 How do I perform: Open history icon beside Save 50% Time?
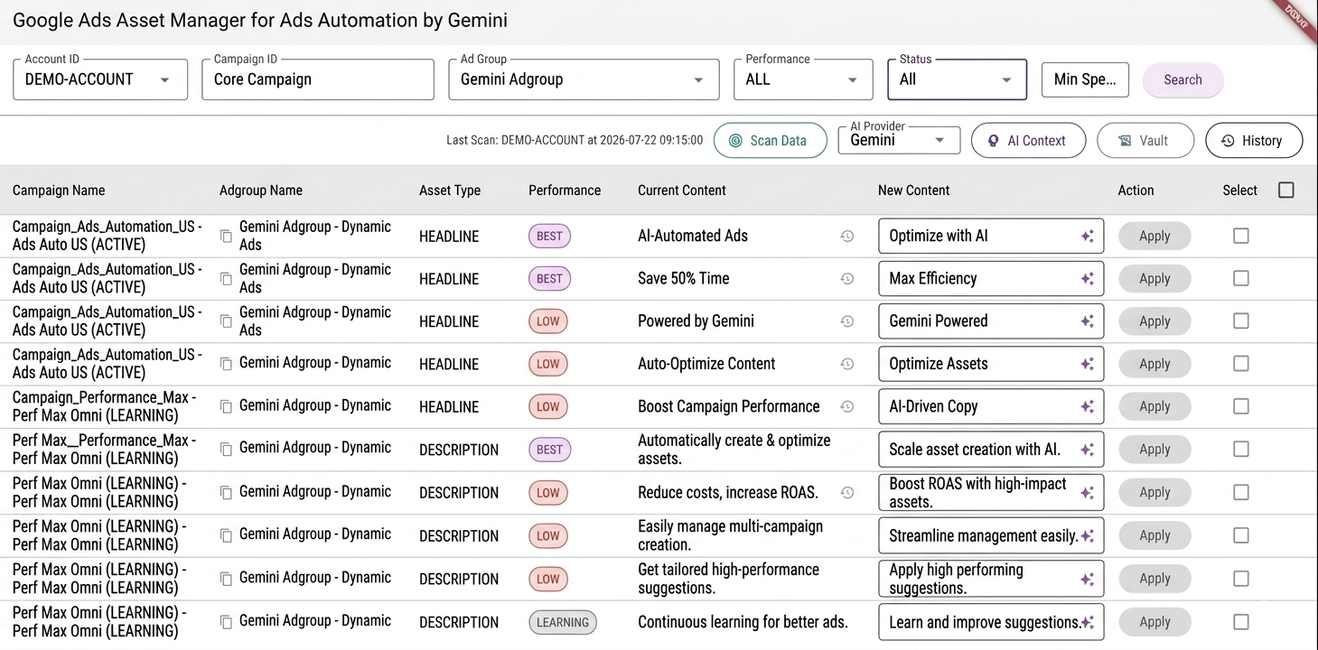[846, 279]
